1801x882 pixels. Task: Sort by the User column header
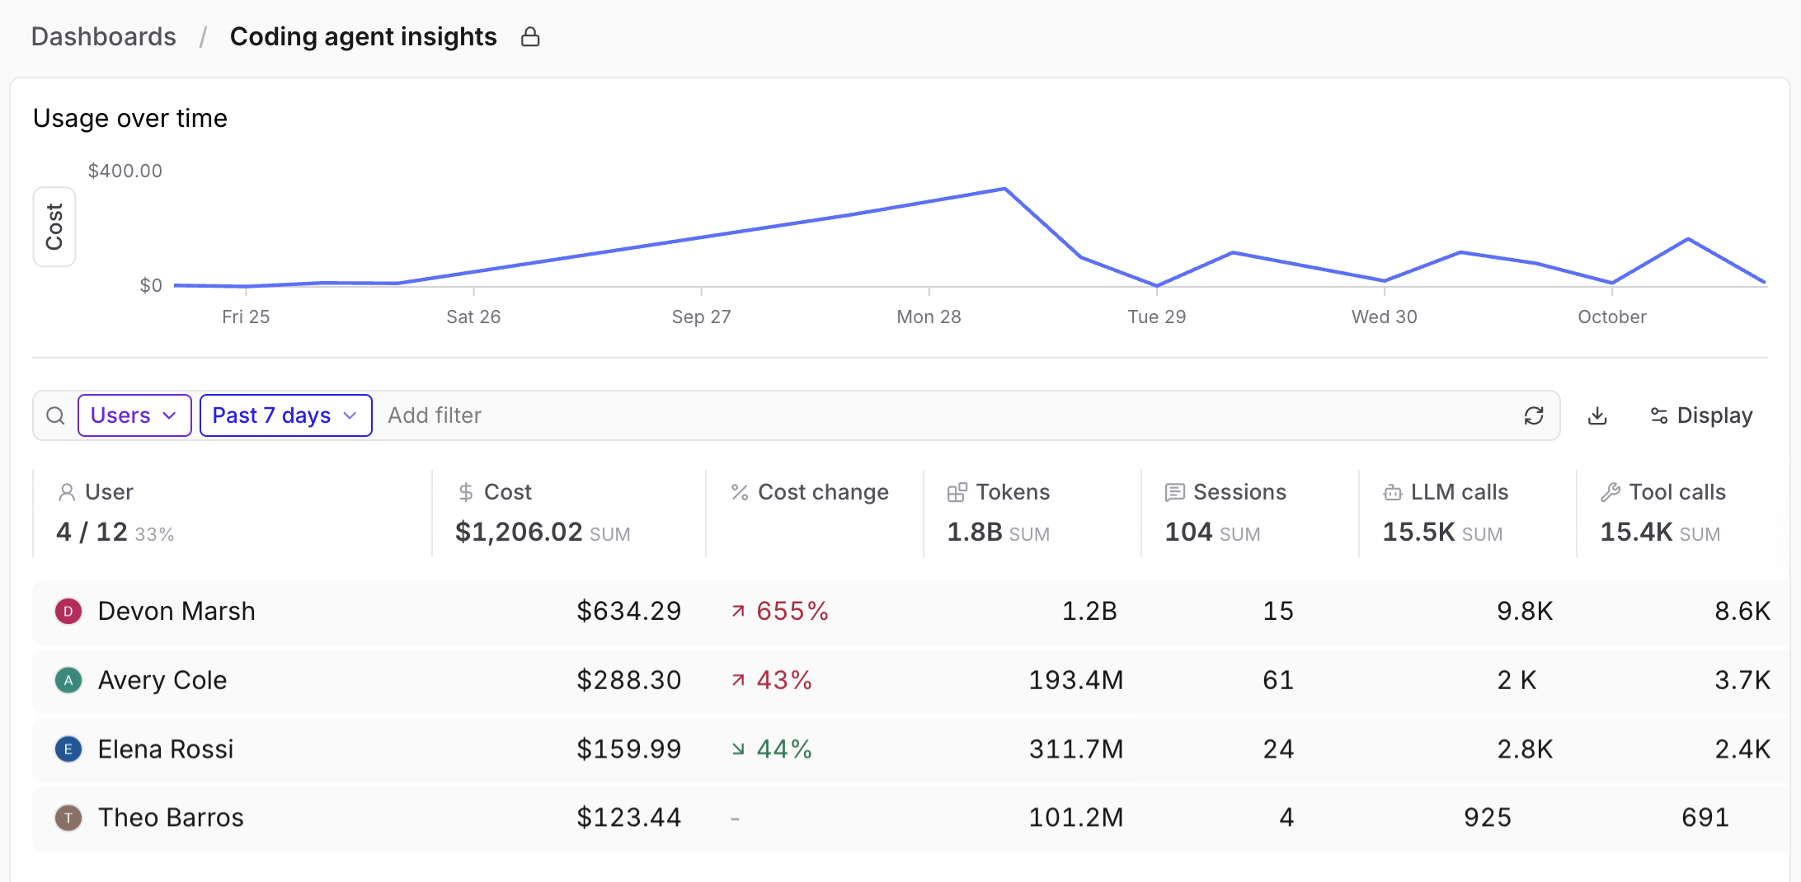pos(109,492)
